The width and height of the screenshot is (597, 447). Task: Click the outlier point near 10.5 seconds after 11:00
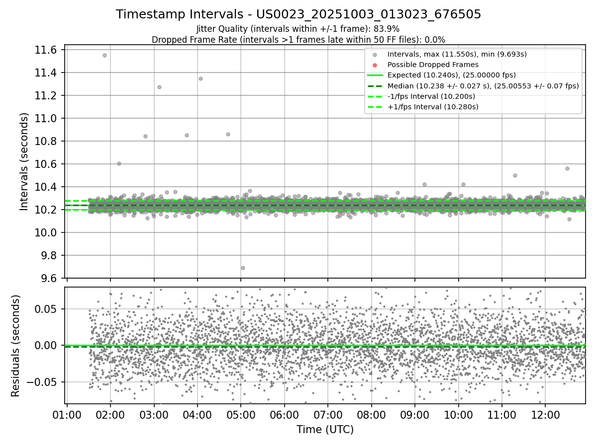(x=515, y=175)
